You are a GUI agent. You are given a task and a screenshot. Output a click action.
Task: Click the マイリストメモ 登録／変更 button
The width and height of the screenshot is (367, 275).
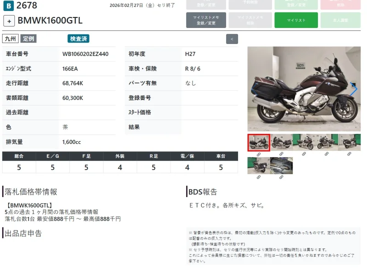point(206,20)
